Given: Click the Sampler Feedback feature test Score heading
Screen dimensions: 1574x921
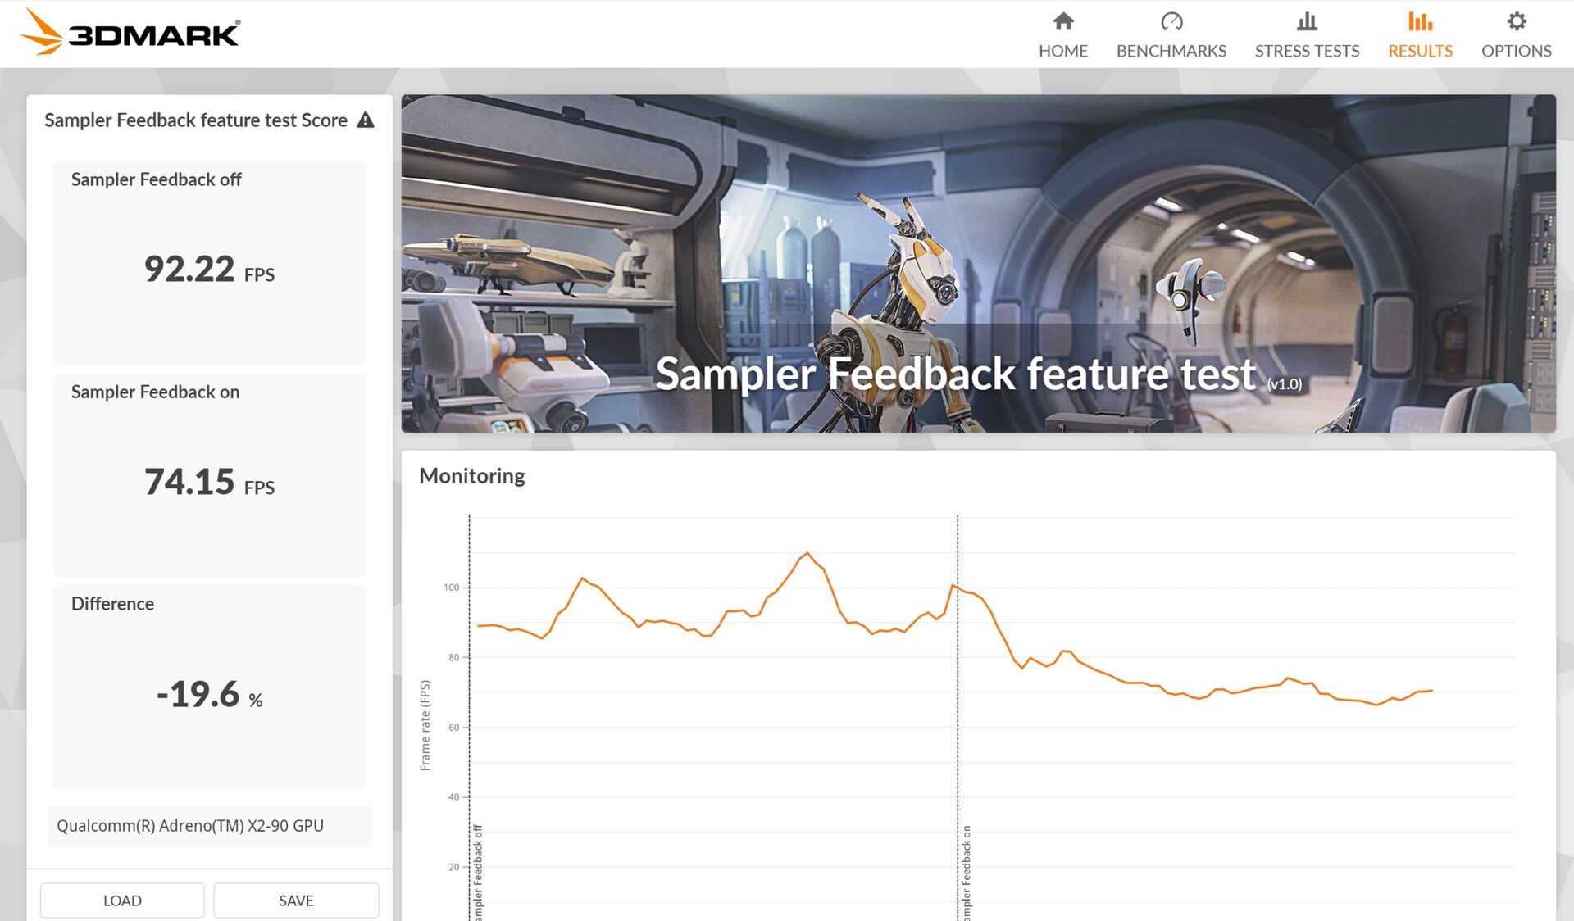Looking at the screenshot, I should tap(196, 120).
